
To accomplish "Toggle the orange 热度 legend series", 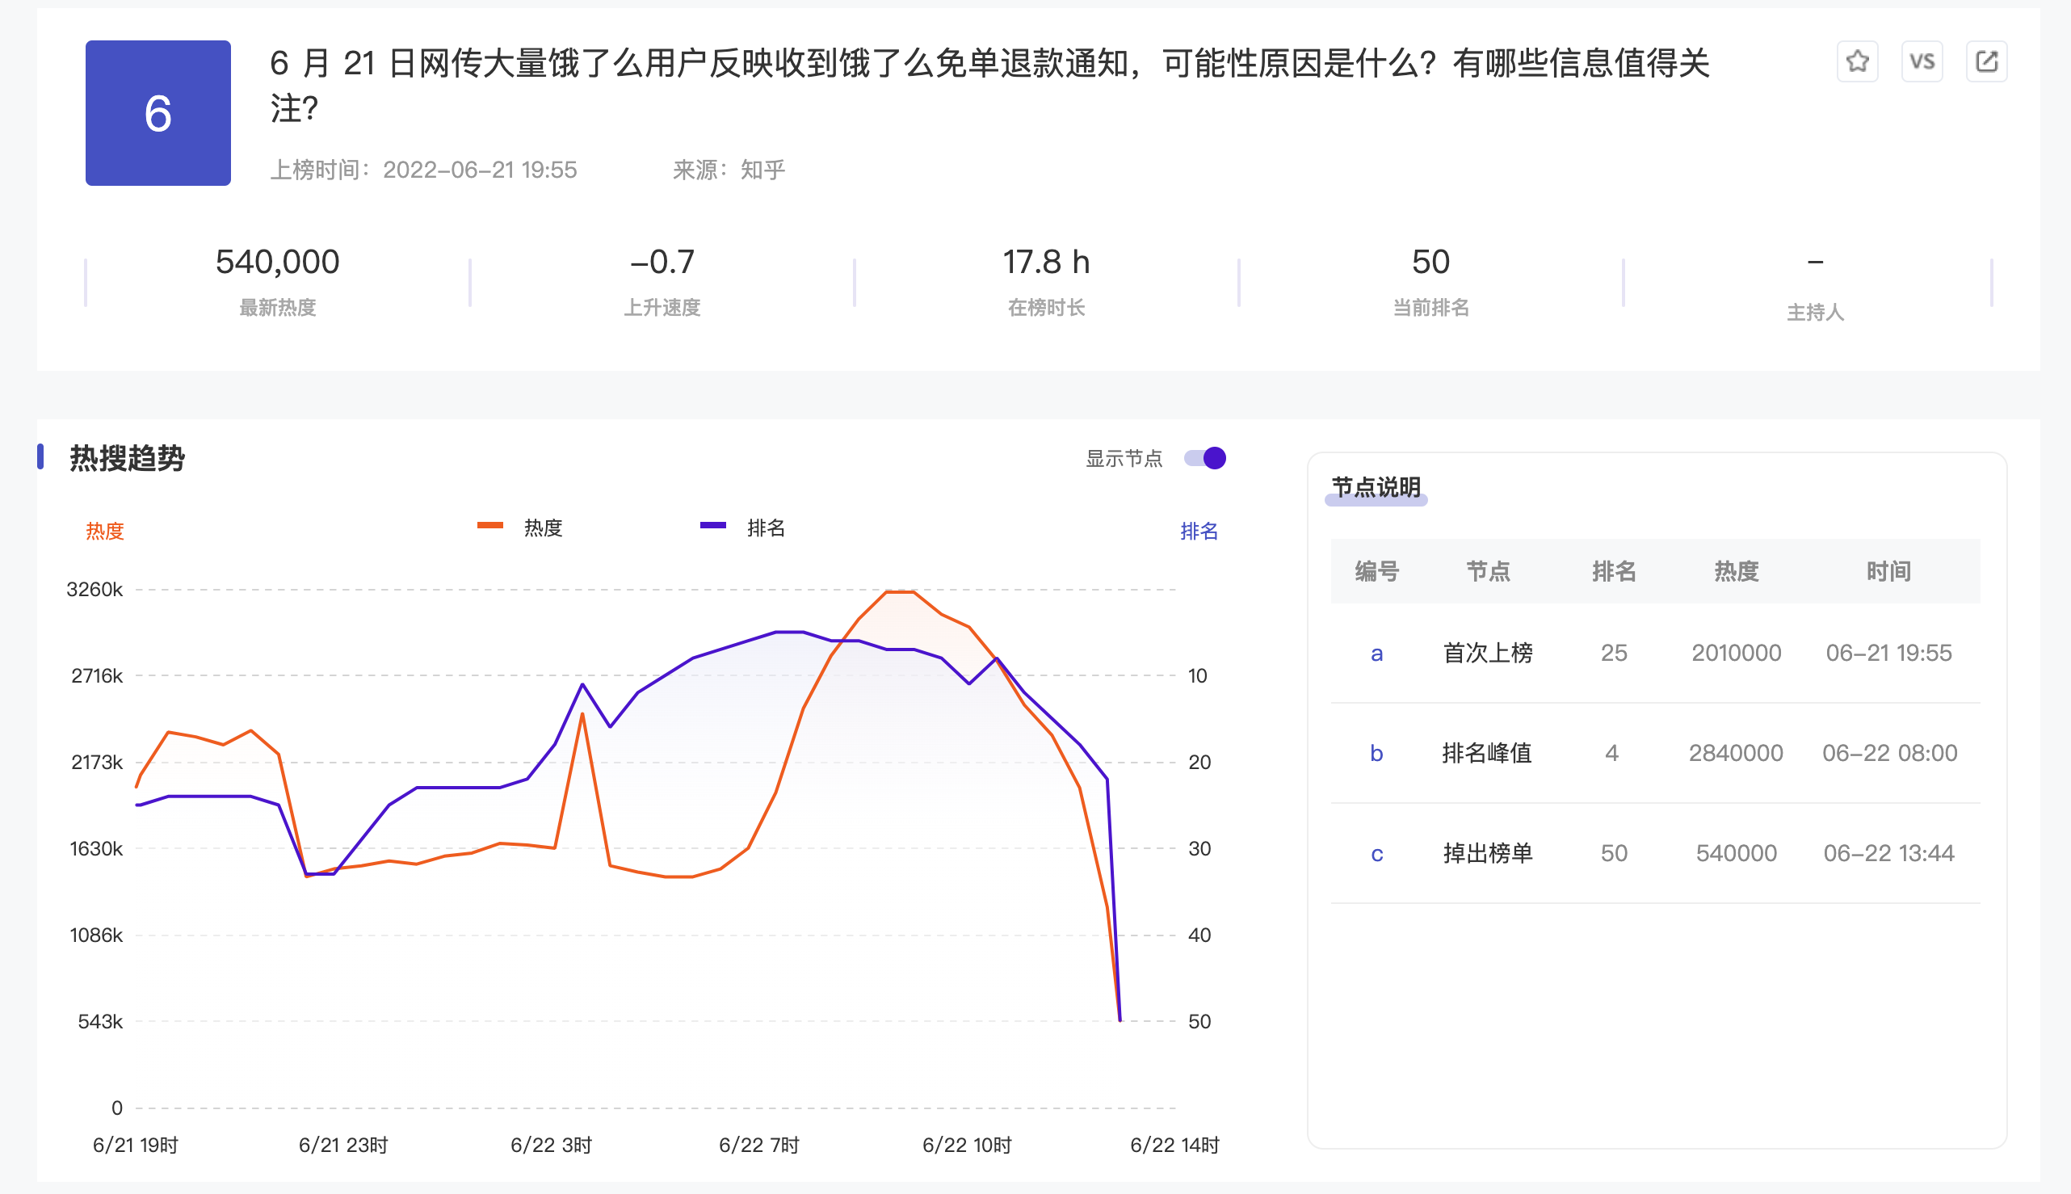I will (x=521, y=528).
